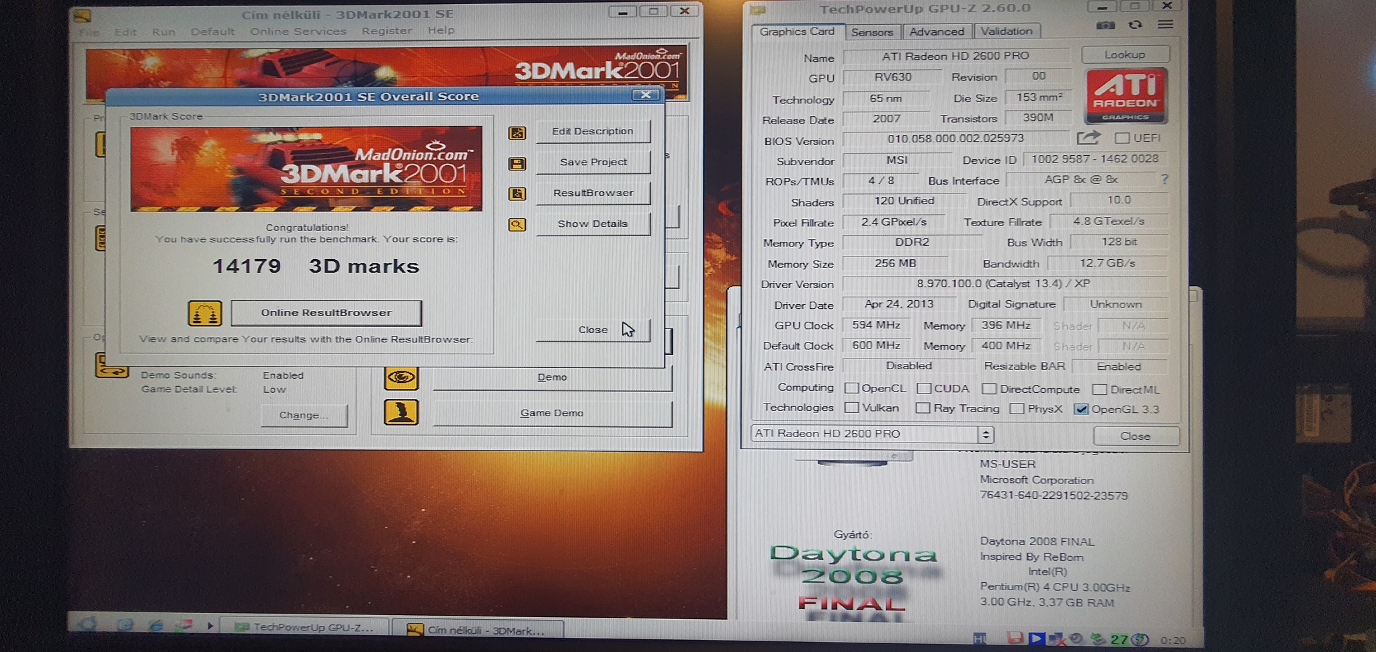Image resolution: width=1376 pixels, height=652 pixels.
Task: Click the BIOS export share icon
Action: (x=1088, y=138)
